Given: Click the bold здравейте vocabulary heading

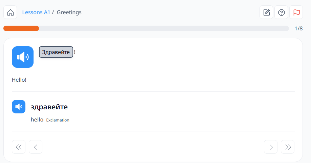Looking at the screenshot, I should coord(49,107).
